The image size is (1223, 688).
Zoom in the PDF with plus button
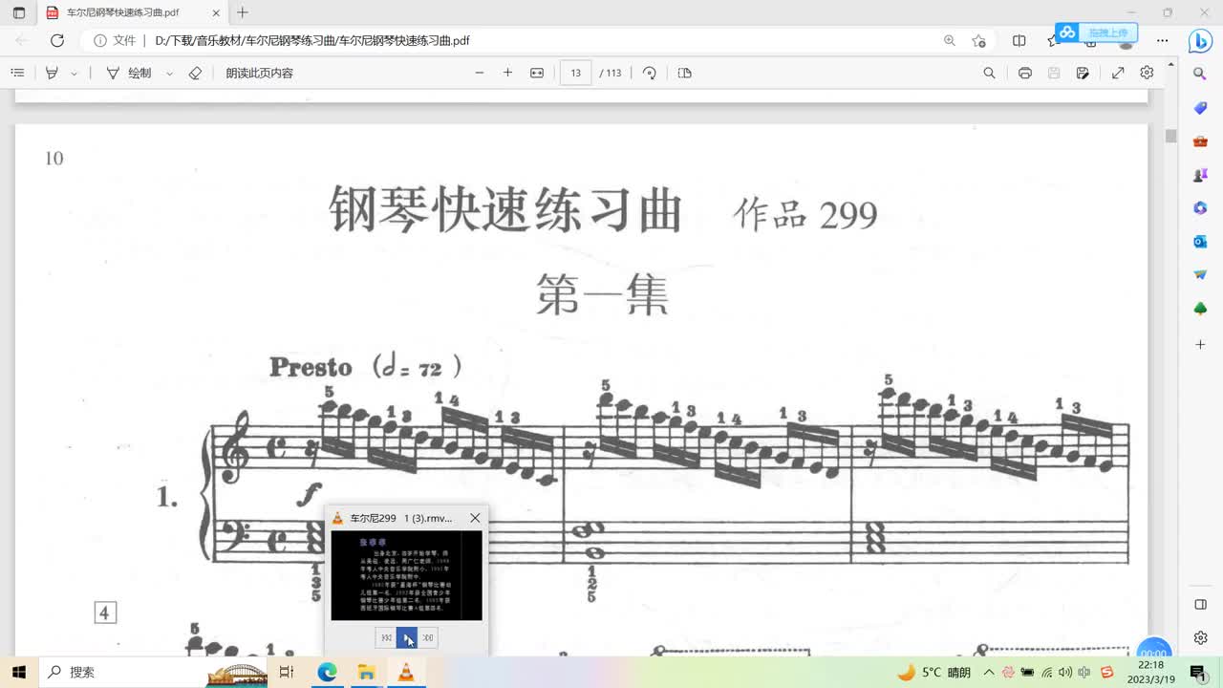pos(507,73)
